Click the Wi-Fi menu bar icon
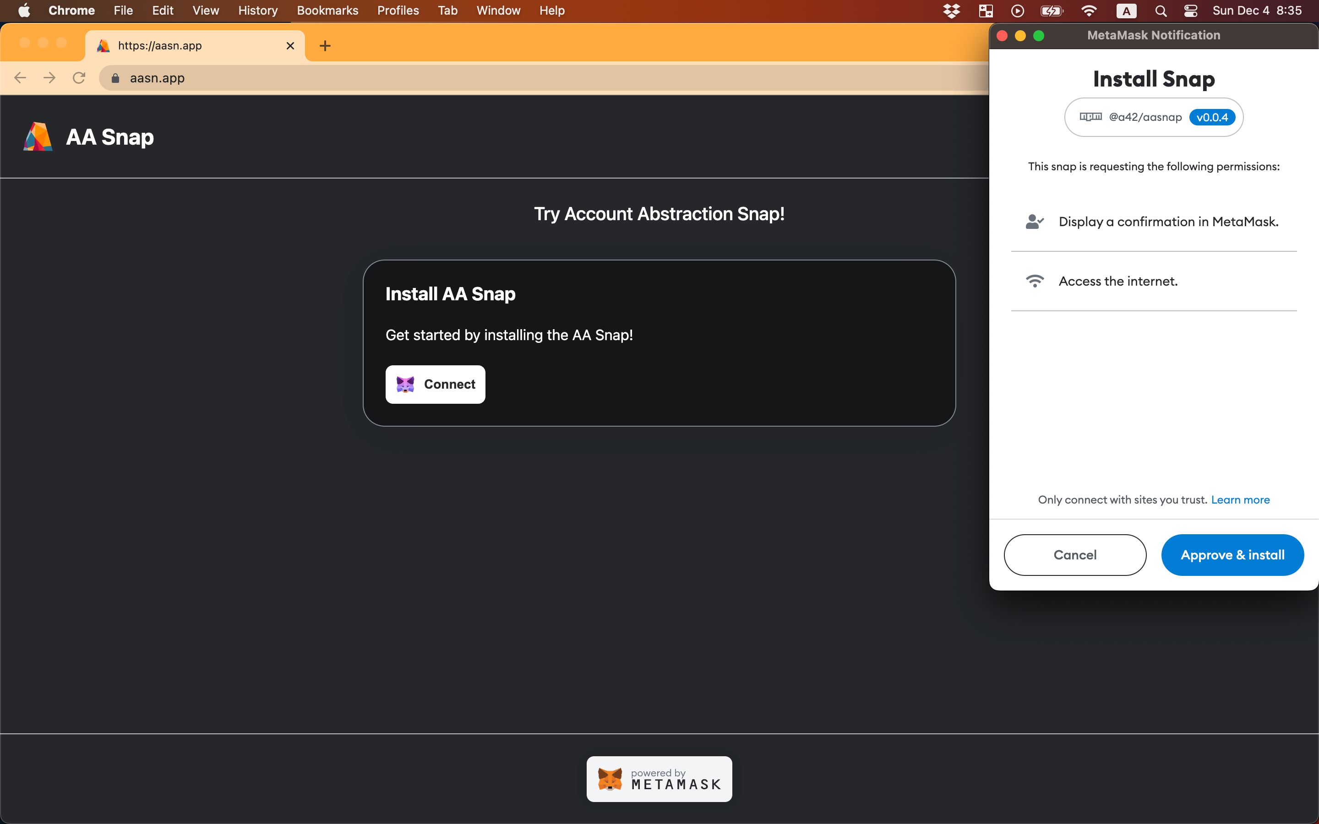Image resolution: width=1319 pixels, height=824 pixels. [x=1089, y=11]
